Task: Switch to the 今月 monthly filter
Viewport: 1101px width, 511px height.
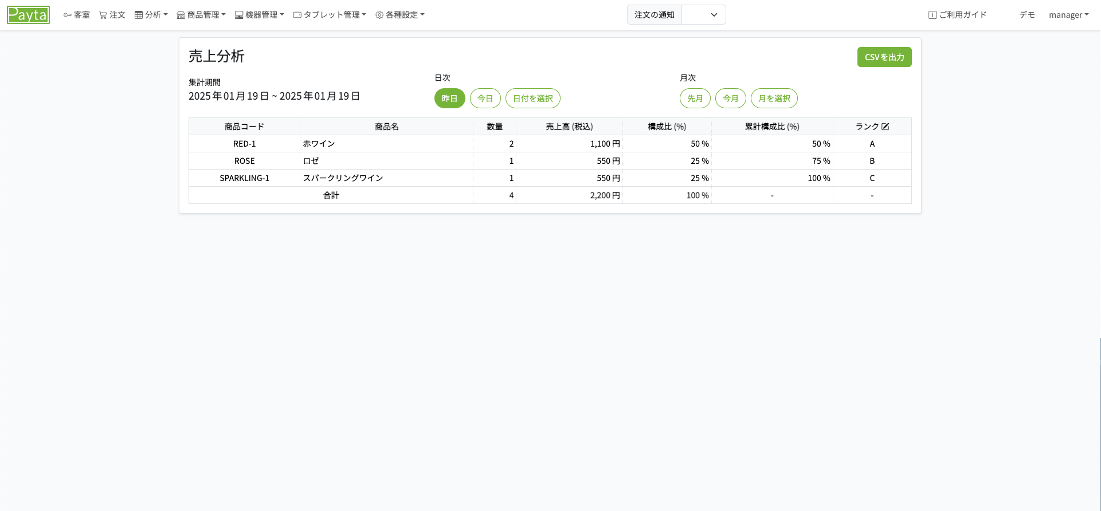Action: click(730, 99)
